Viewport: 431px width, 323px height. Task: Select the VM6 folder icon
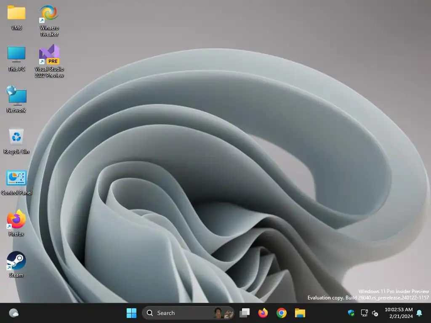pos(16,18)
